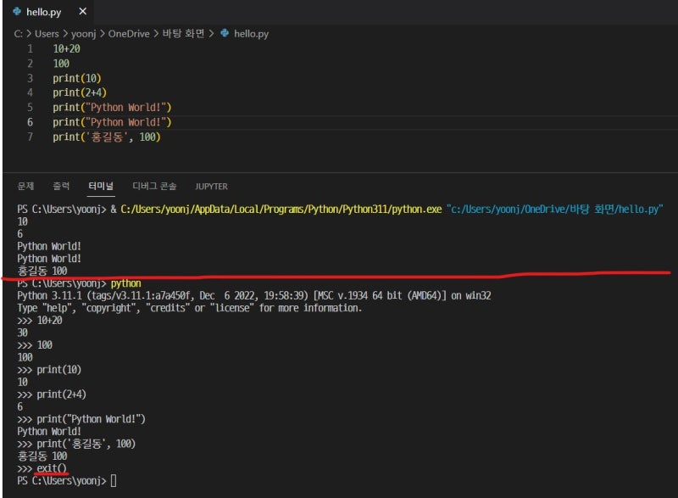
Task: Place cursor on code line print(2+4)
Action: point(80,92)
